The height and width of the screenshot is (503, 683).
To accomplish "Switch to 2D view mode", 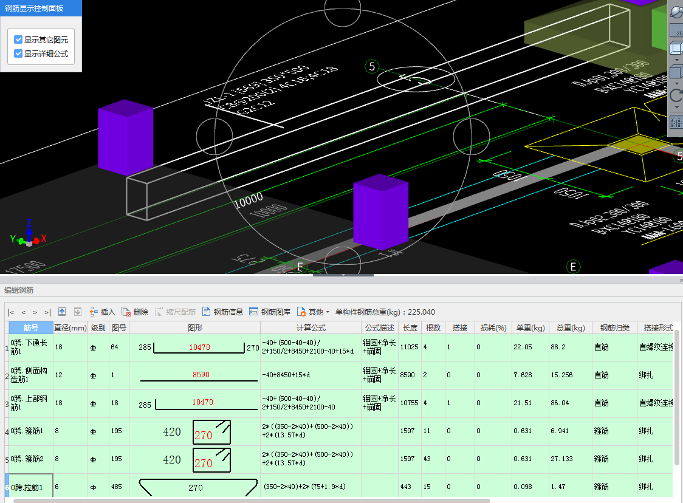I will tap(676, 31).
